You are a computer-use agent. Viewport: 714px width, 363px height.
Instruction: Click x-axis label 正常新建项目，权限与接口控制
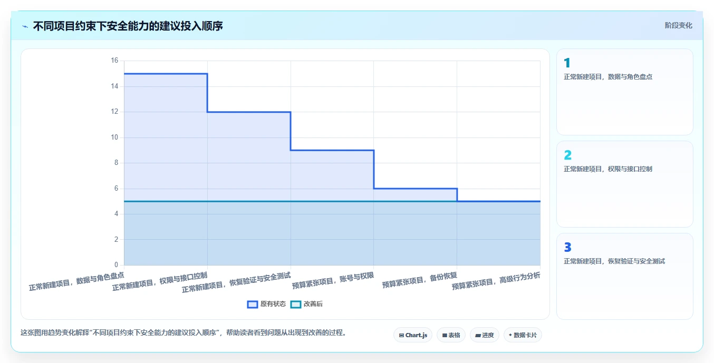[x=160, y=281]
